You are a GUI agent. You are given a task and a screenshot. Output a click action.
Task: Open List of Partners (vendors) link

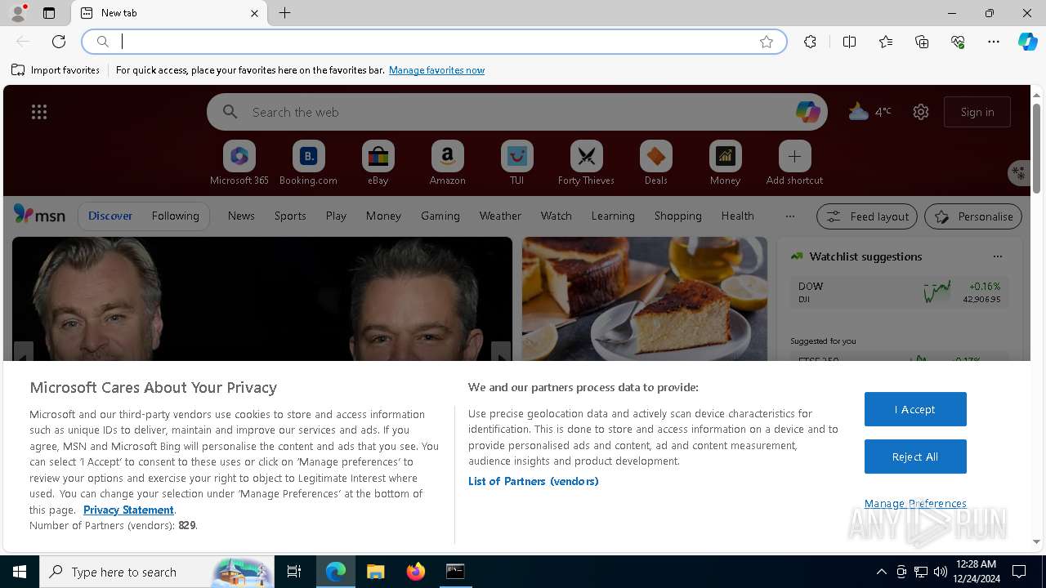534,481
